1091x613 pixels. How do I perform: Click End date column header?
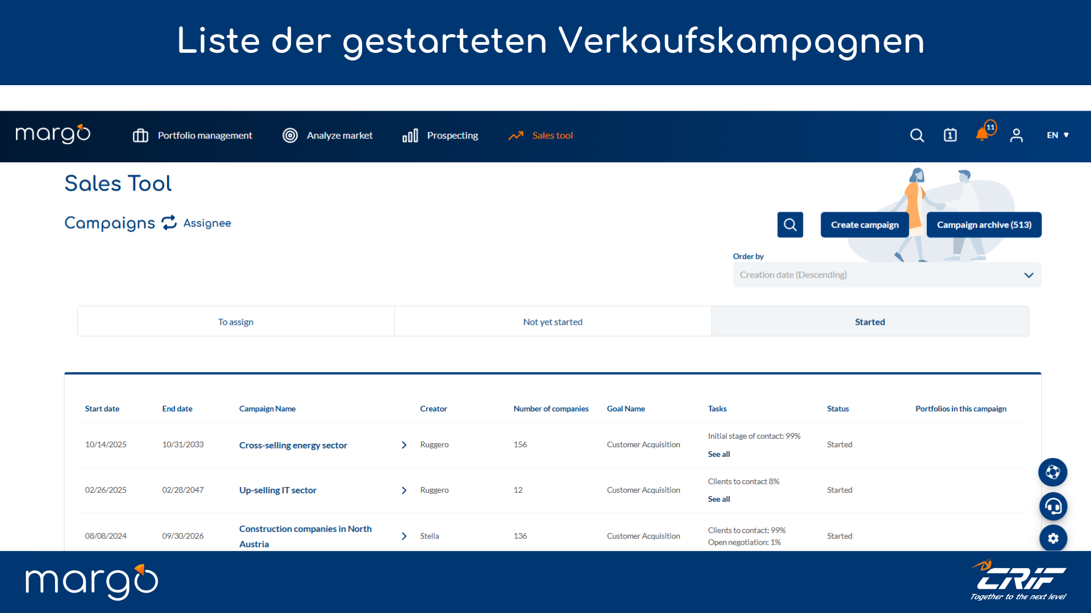[177, 409]
